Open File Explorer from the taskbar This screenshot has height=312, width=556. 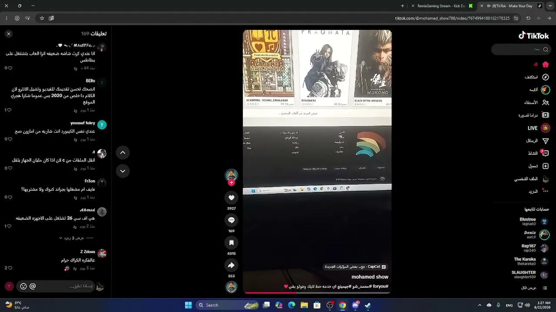[x=304, y=305]
